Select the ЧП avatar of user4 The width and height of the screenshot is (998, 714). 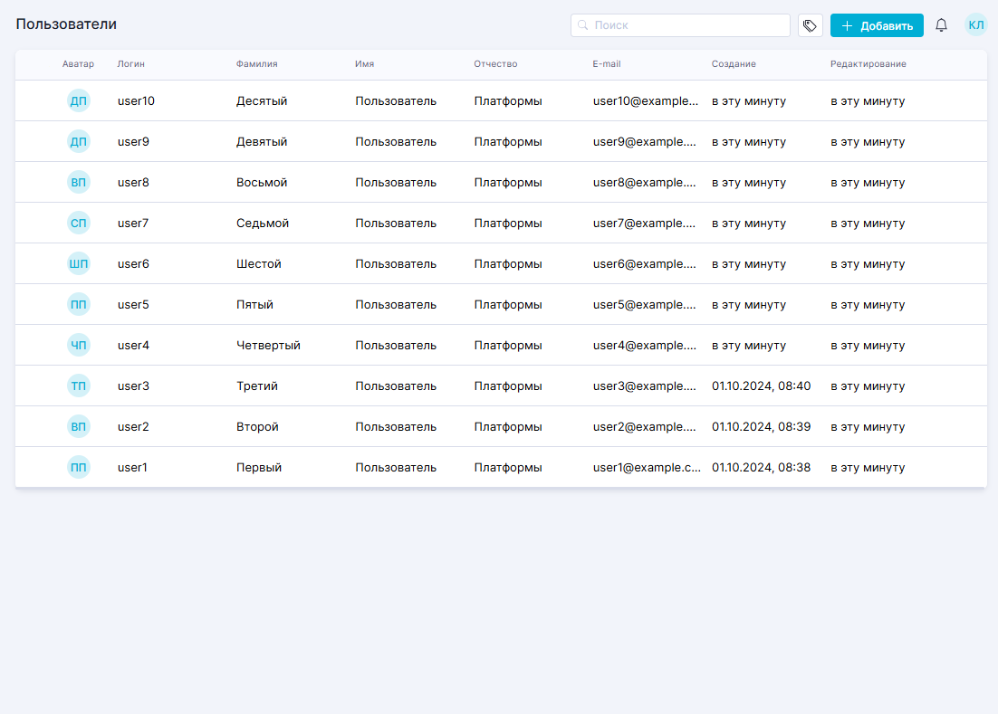[79, 346]
